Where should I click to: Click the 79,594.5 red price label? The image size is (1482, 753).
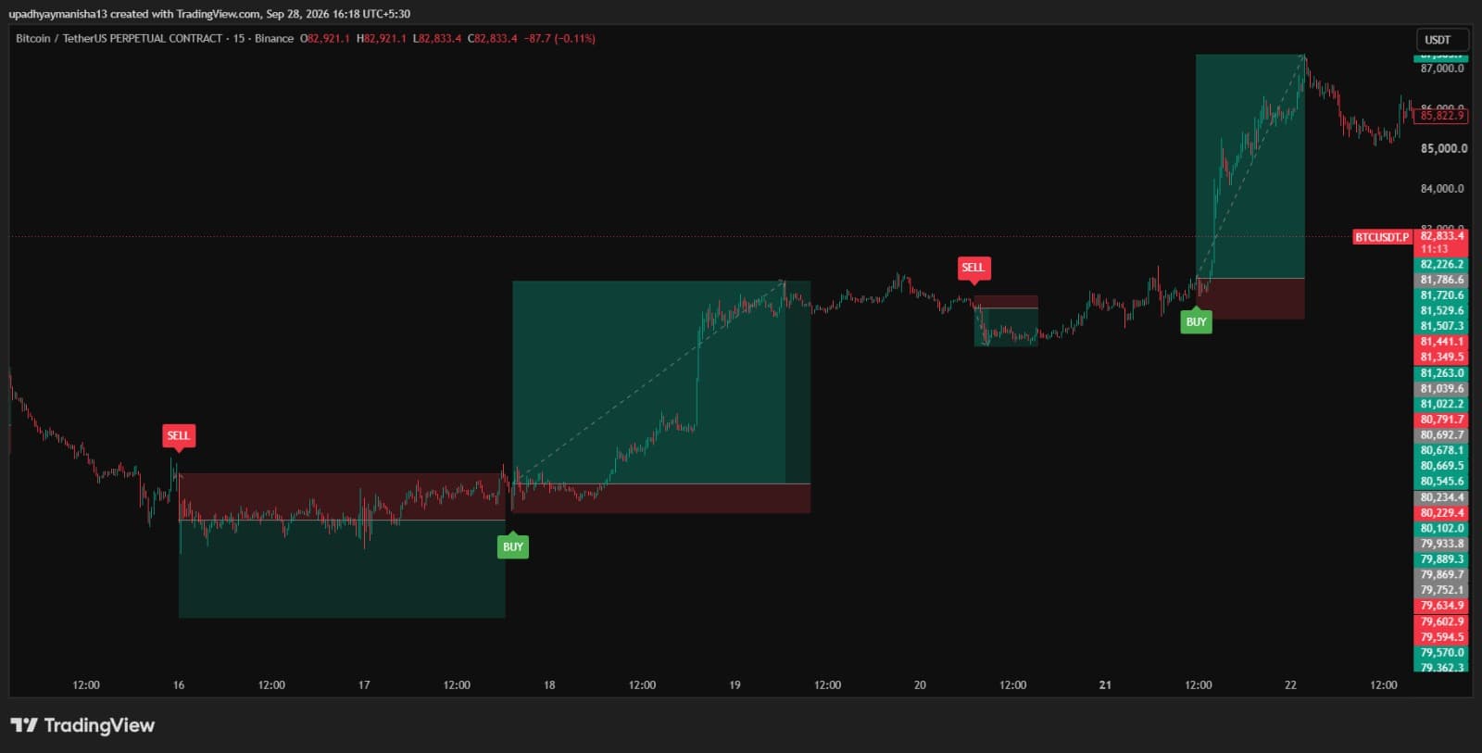[1442, 637]
